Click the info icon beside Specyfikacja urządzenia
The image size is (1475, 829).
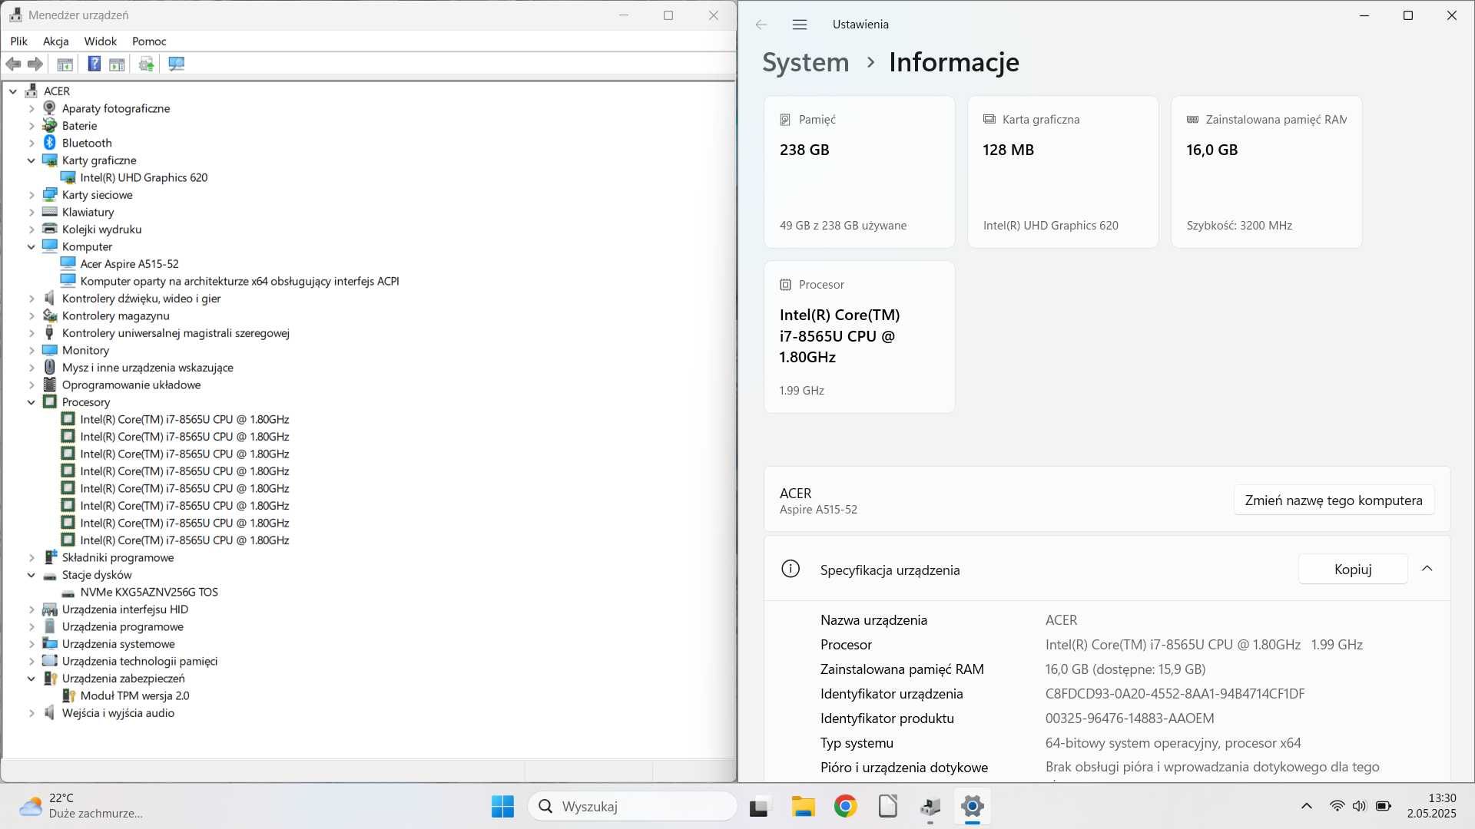click(x=791, y=569)
